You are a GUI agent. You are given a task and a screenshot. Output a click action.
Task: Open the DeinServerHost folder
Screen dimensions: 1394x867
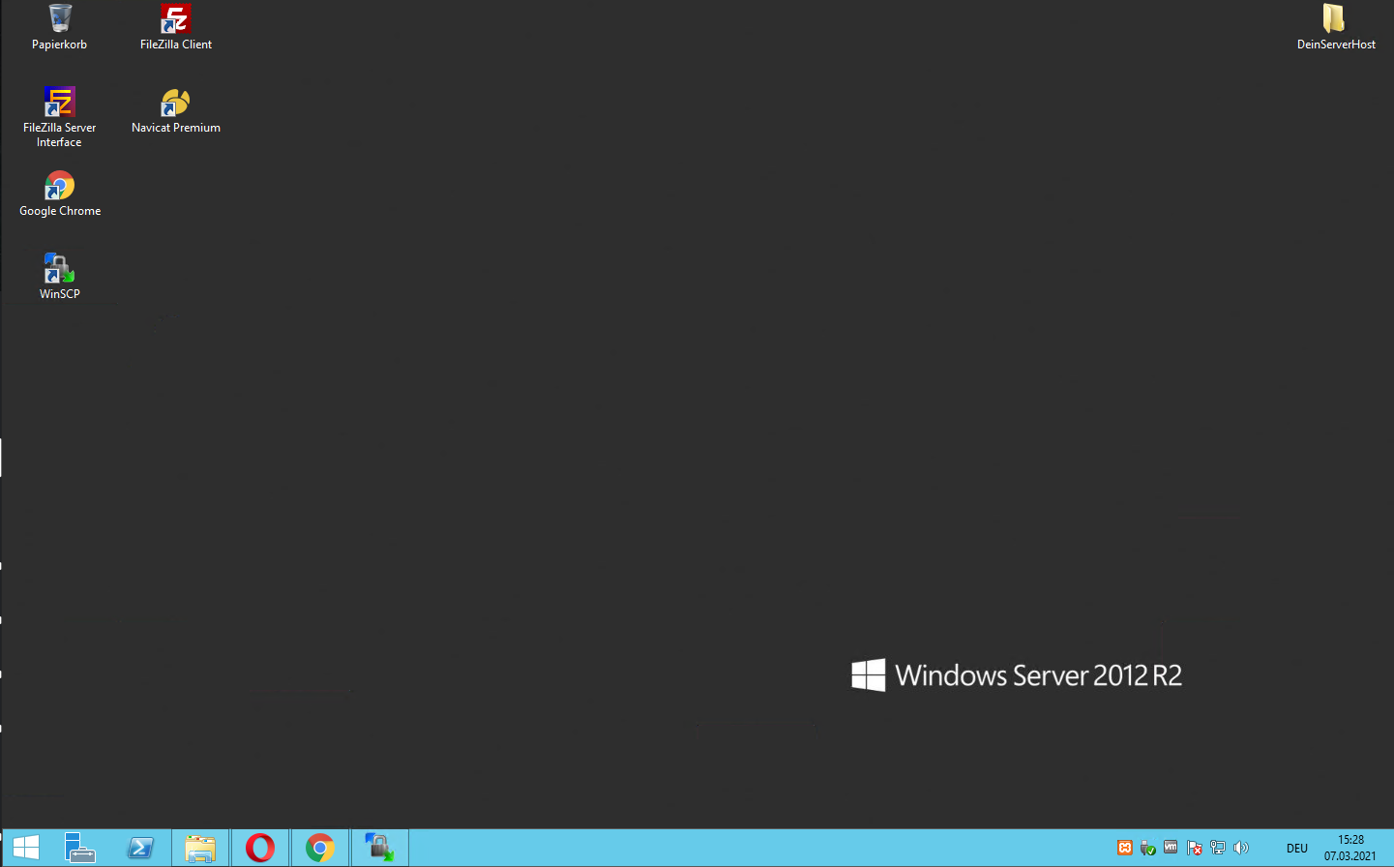point(1336,17)
